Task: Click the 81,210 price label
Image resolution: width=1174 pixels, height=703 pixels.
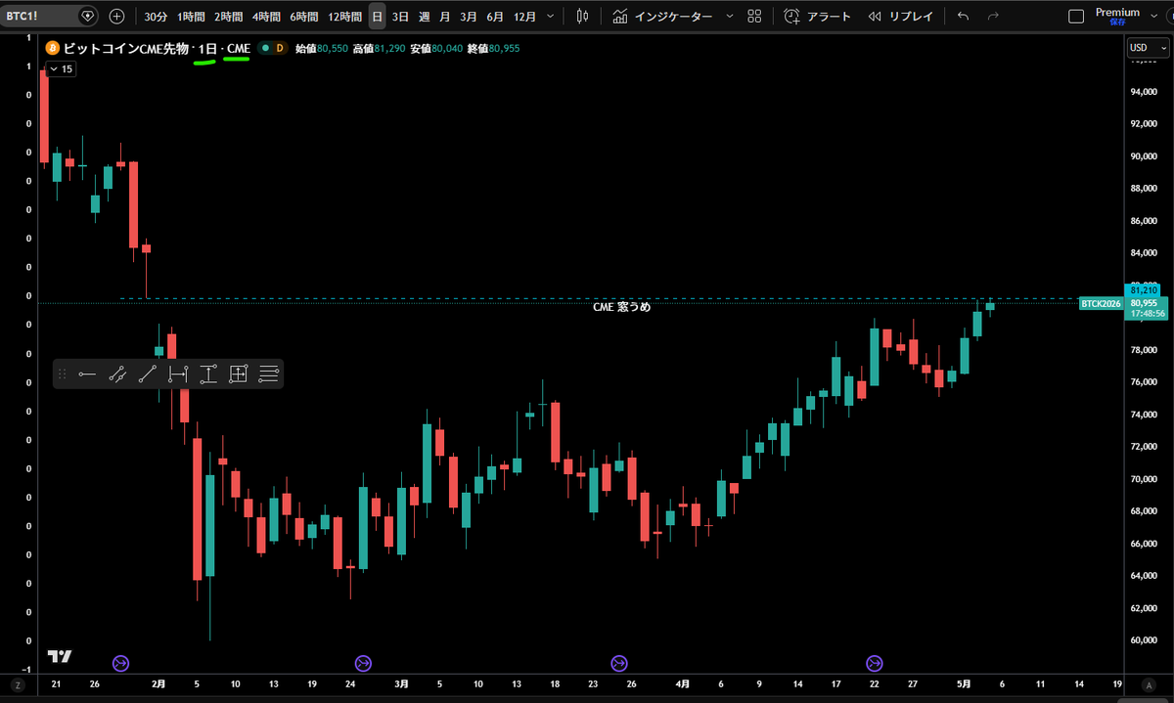Action: tap(1144, 290)
